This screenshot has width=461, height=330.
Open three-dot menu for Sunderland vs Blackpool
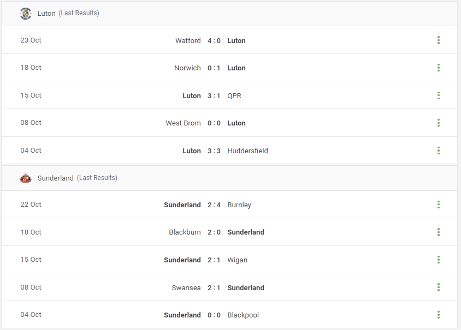coord(439,315)
